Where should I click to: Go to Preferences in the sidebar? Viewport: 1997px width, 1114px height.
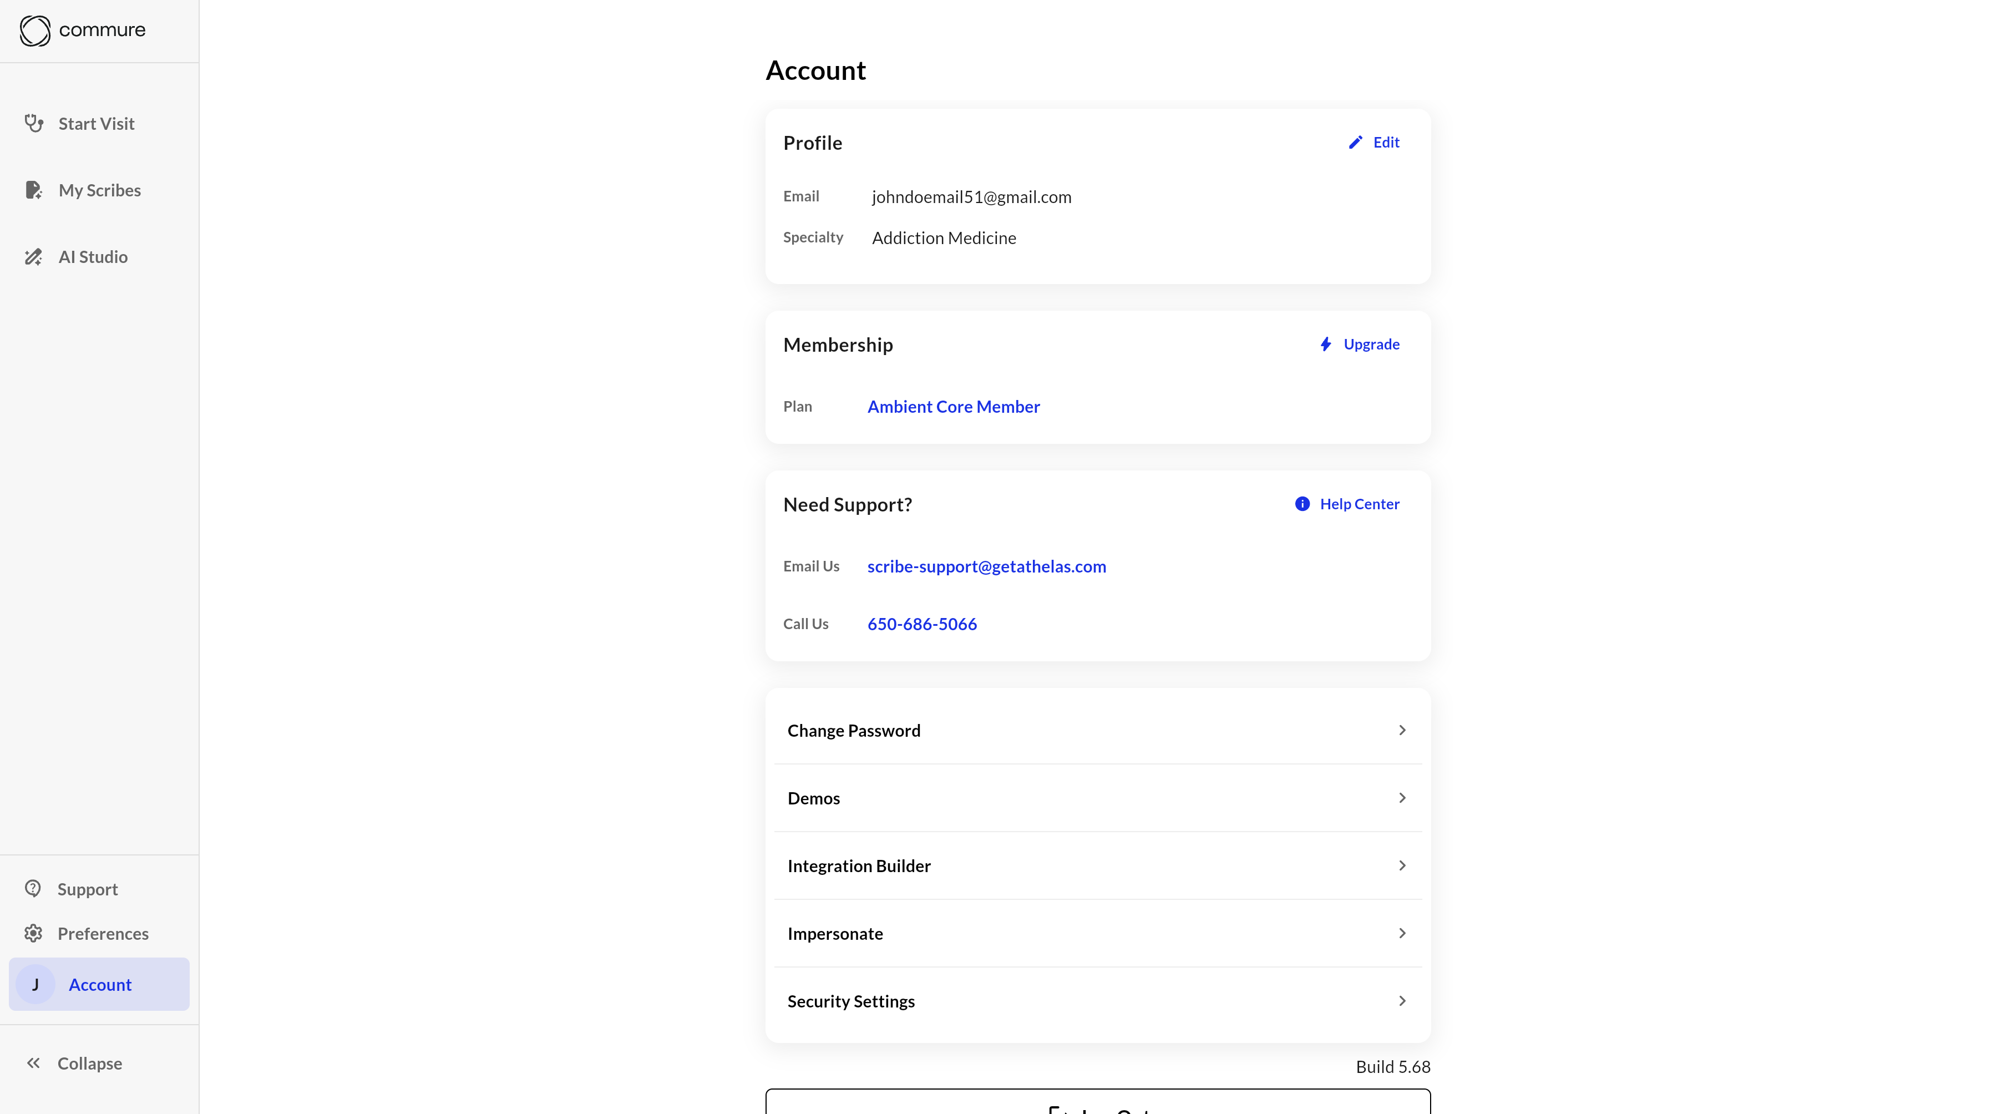(102, 933)
